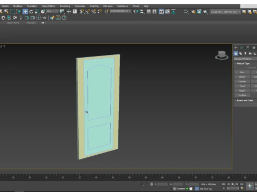Click object name input field

[x=246, y=105]
